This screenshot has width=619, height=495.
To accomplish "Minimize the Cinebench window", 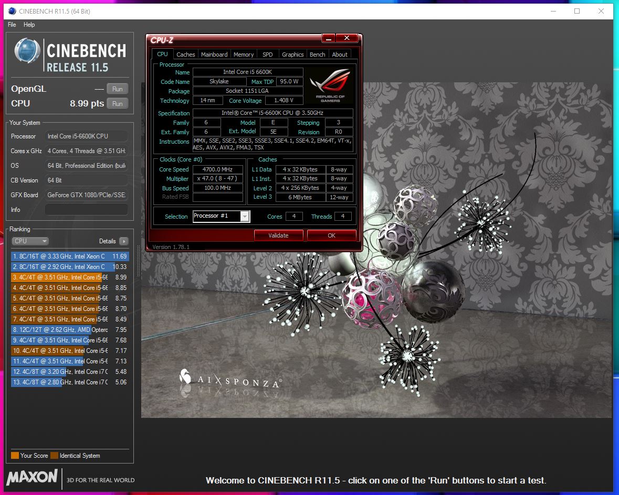I will pos(553,11).
